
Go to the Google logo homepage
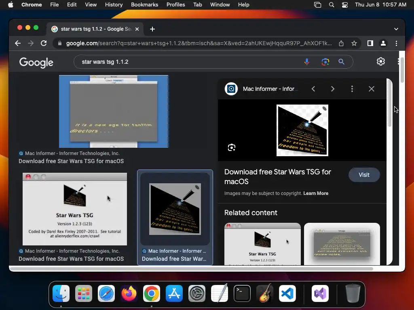[36, 63]
